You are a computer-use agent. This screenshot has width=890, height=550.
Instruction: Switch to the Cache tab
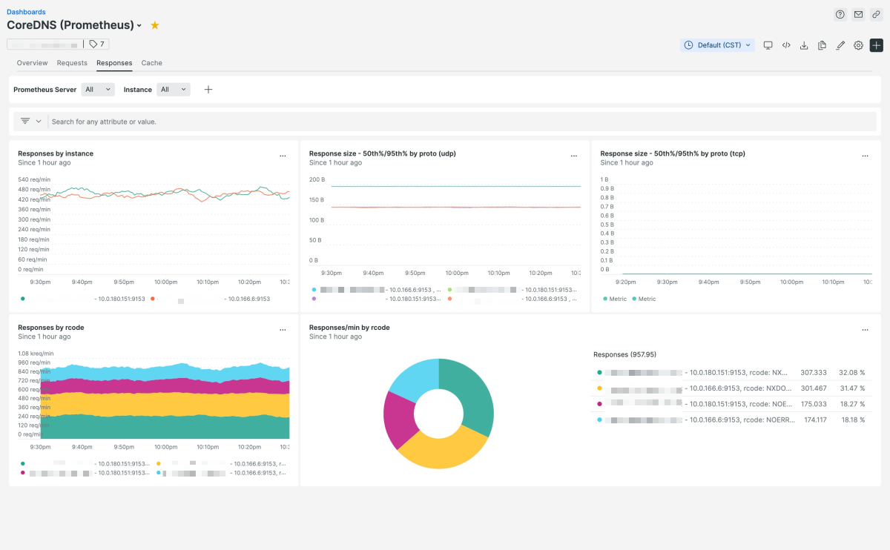point(151,63)
